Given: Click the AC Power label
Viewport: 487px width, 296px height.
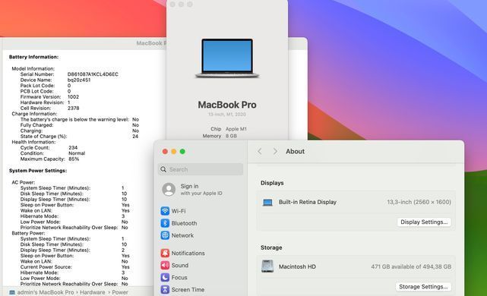Looking at the screenshot, I should click(24, 182).
